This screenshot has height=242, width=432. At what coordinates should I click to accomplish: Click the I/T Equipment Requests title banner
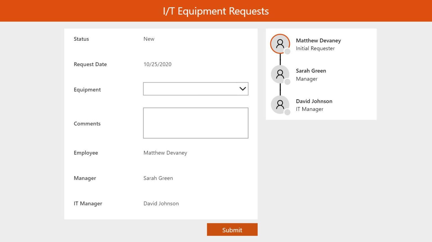pyautogui.click(x=215, y=11)
